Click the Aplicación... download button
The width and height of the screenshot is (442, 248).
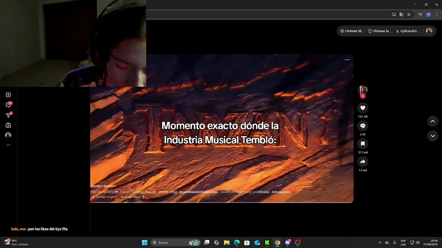coord(407,31)
